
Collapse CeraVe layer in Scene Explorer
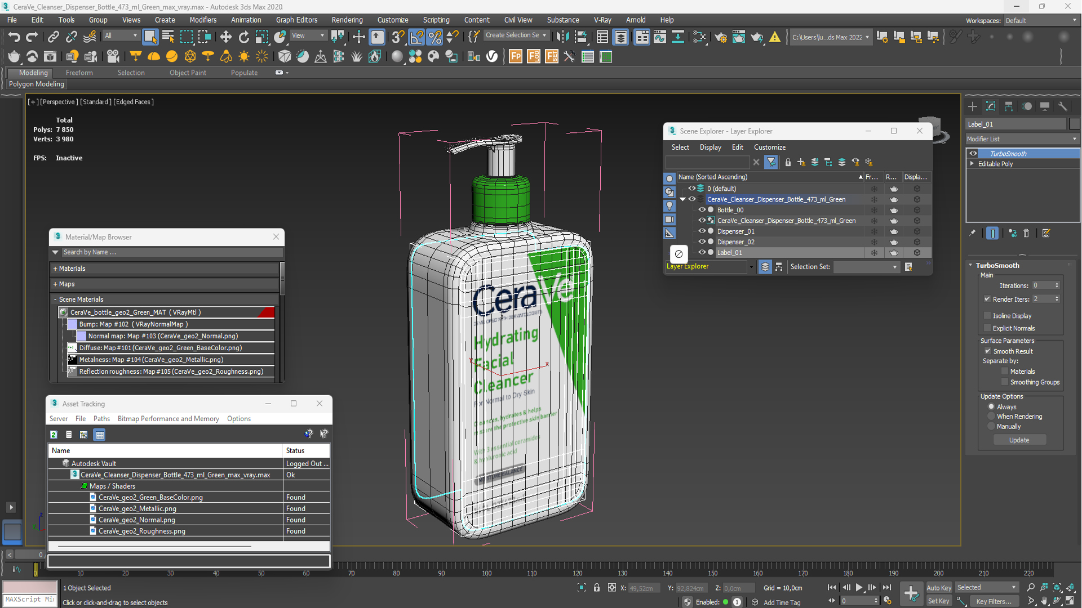coord(682,199)
